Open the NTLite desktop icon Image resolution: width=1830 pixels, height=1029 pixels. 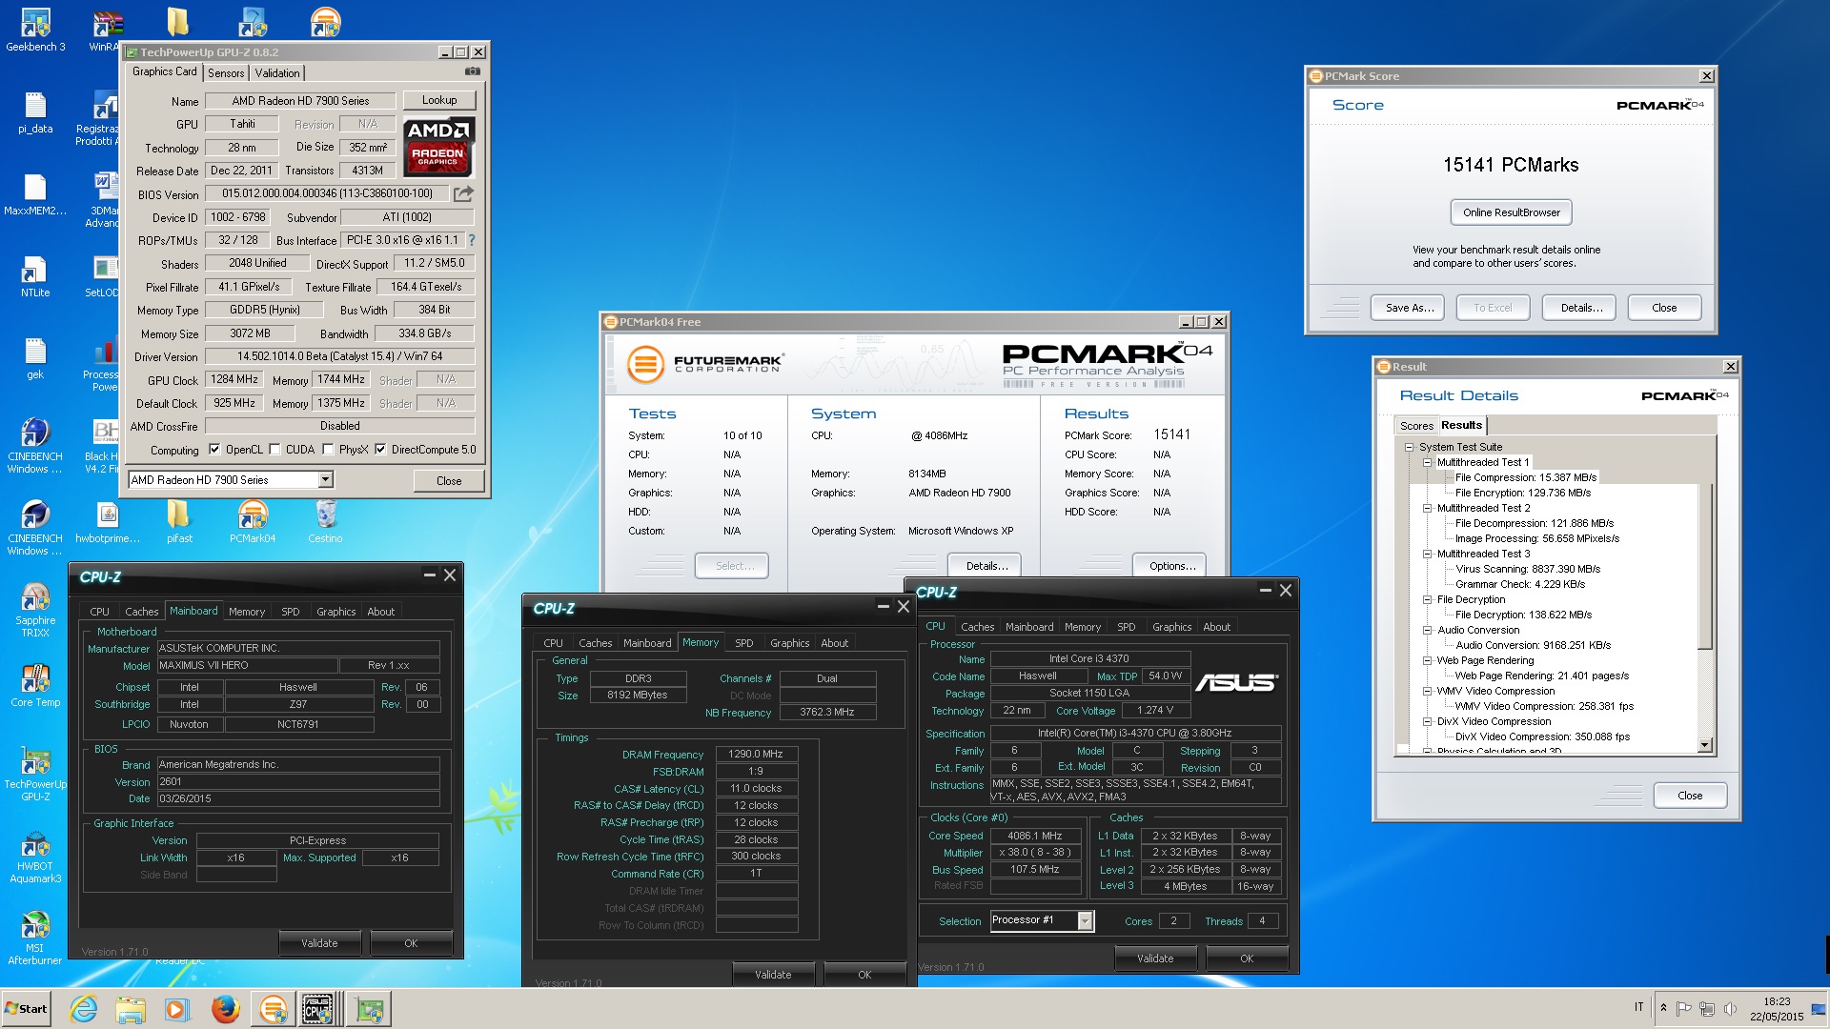35,276
